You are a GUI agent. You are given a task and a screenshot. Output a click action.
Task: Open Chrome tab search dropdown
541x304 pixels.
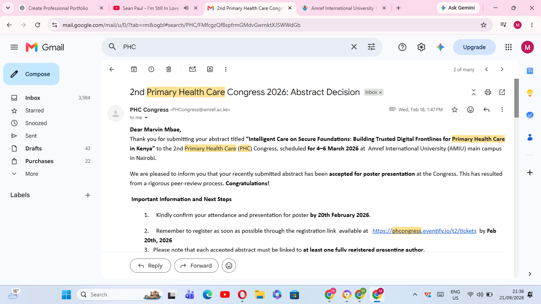8,8
